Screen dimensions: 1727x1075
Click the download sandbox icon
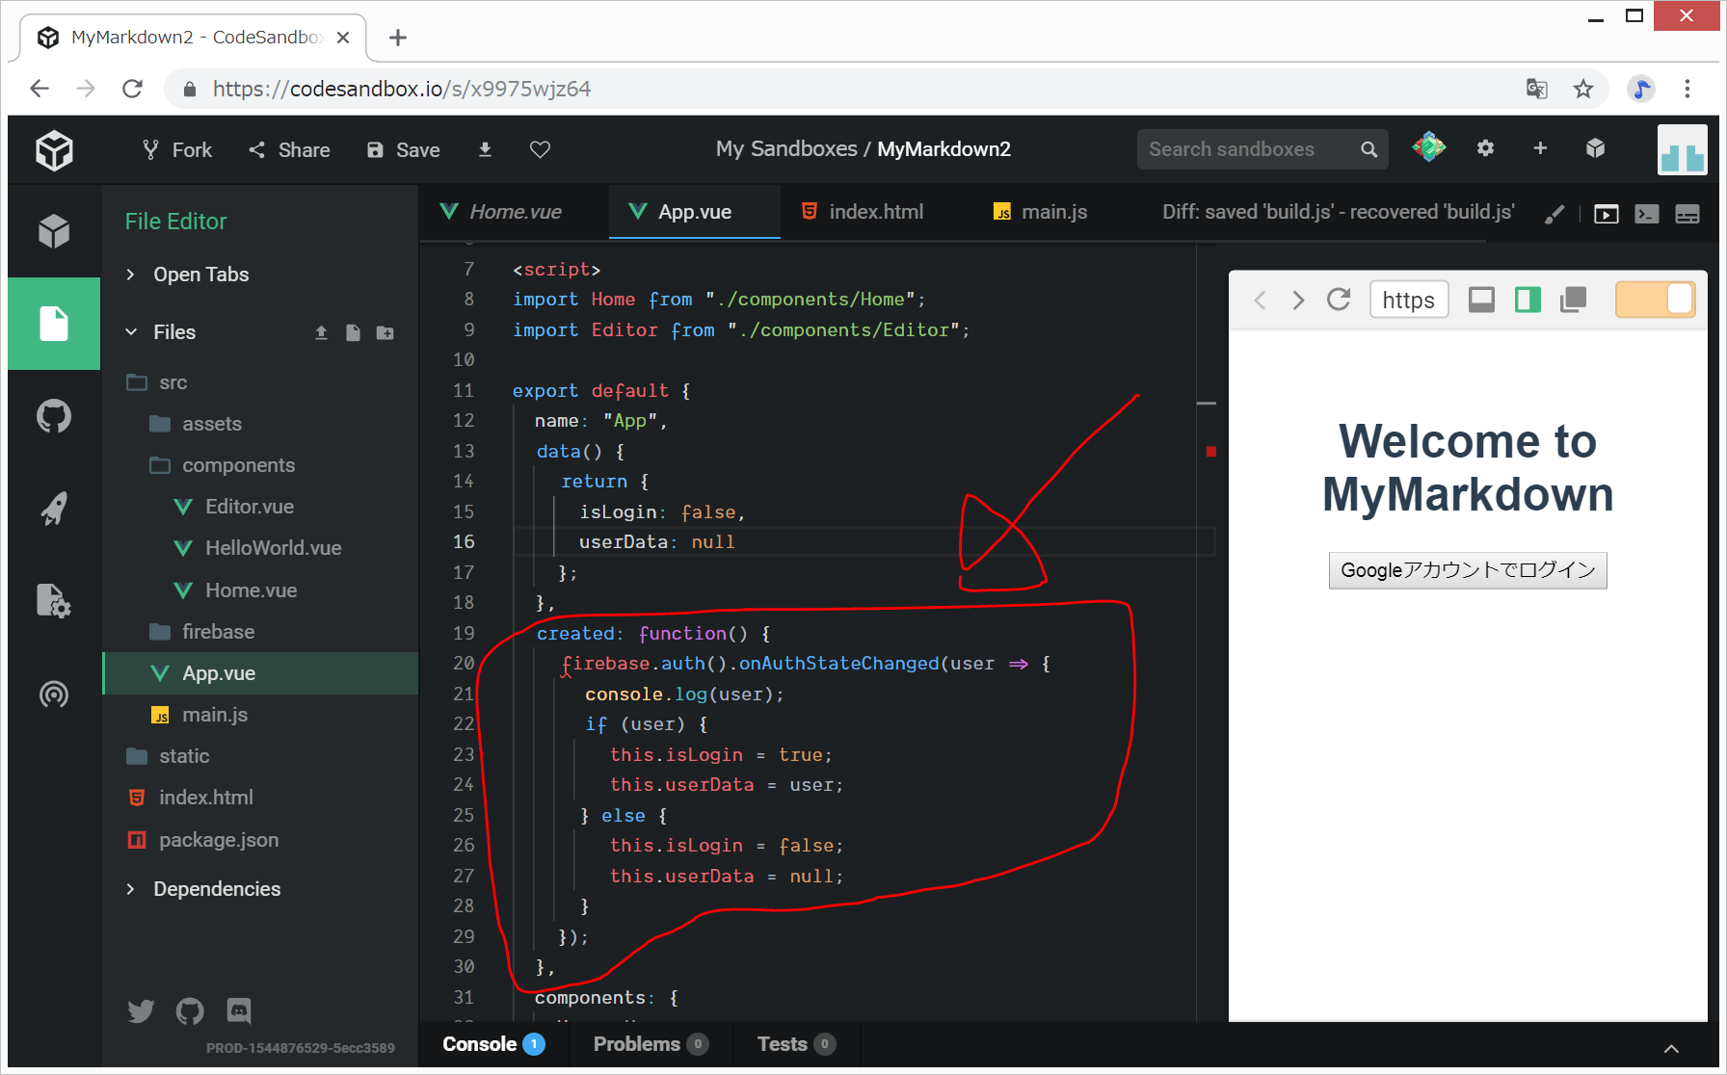click(x=485, y=149)
